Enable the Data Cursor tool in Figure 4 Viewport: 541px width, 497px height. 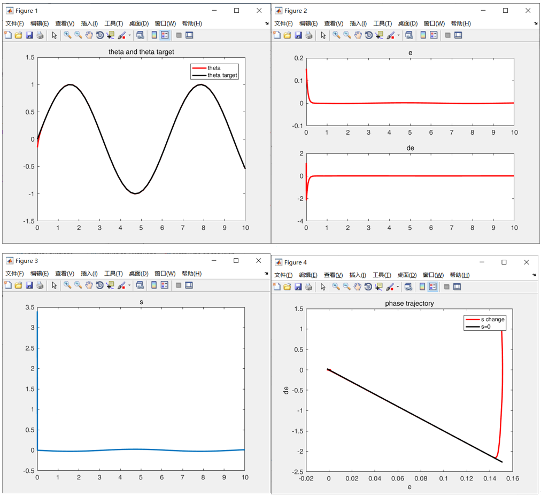coord(378,287)
